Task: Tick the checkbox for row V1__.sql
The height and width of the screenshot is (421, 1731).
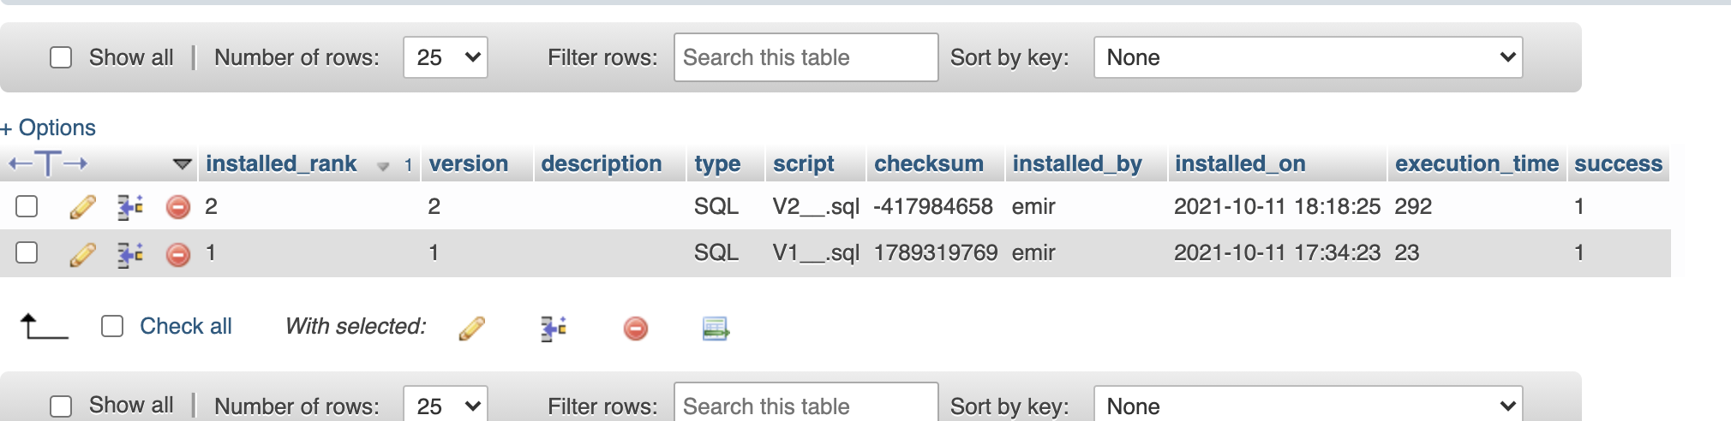Action: click(27, 252)
